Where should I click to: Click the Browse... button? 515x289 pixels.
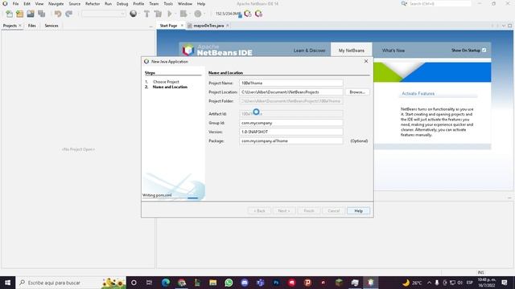tap(357, 92)
